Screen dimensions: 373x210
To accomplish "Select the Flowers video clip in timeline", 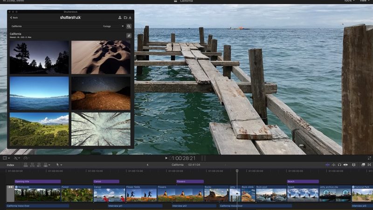I will click(x=180, y=194).
